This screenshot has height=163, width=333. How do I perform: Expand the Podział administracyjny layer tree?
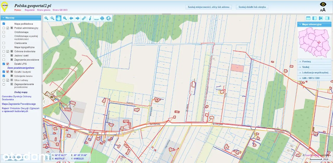point(12,28)
